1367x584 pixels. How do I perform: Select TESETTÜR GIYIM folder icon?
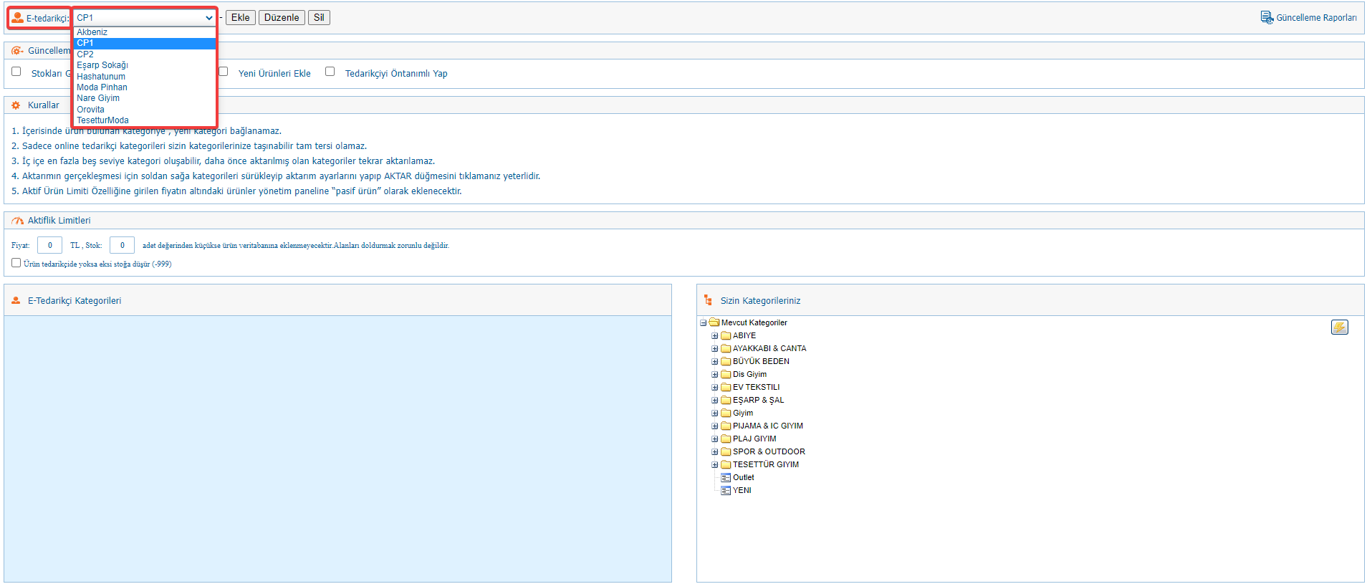point(726,464)
